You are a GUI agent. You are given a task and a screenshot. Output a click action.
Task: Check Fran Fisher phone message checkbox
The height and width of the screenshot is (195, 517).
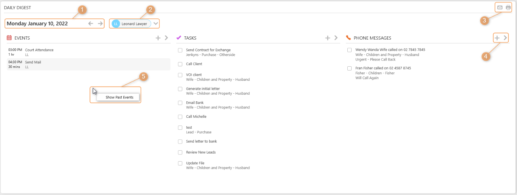(350, 68)
